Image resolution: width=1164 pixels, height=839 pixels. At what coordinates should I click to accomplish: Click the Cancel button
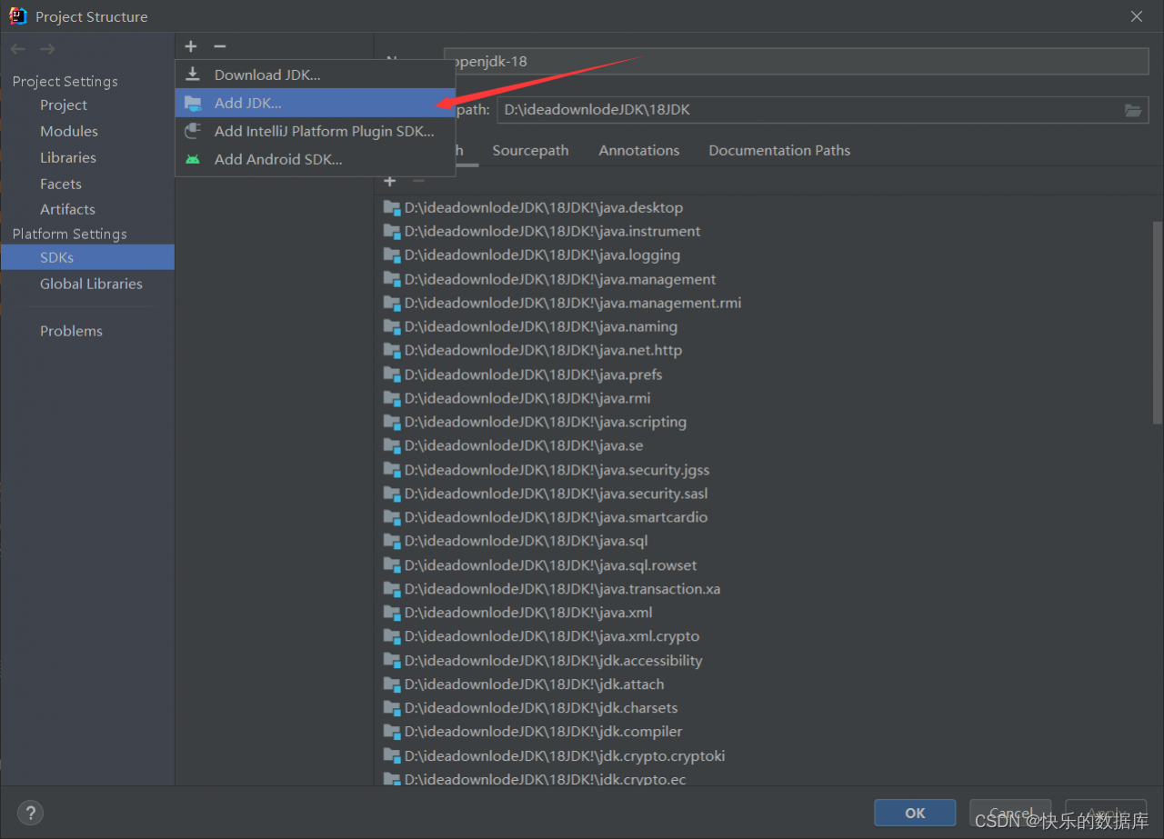1010,813
